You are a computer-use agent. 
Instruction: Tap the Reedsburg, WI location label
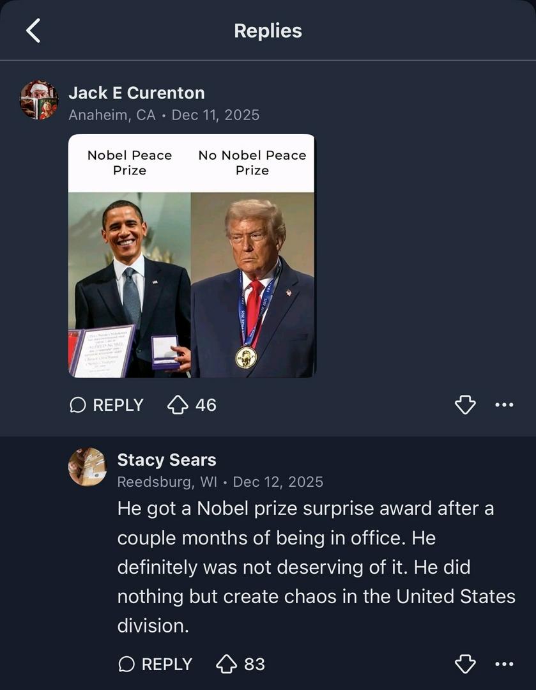click(167, 482)
